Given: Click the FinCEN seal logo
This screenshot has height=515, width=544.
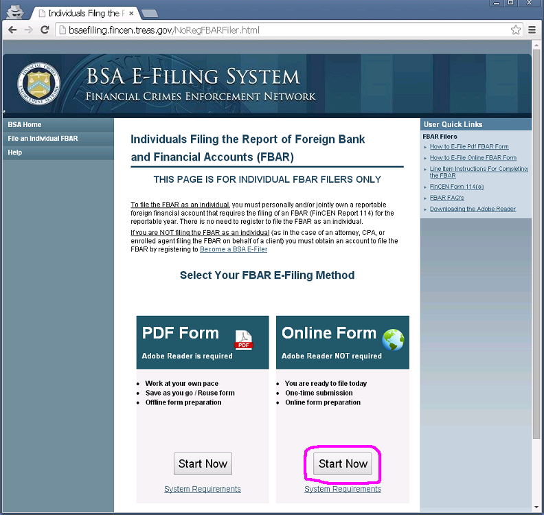Looking at the screenshot, I should [x=39, y=84].
